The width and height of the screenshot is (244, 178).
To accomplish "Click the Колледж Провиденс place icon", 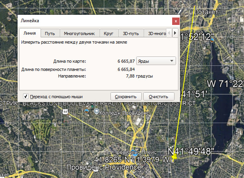I will [96, 111].
